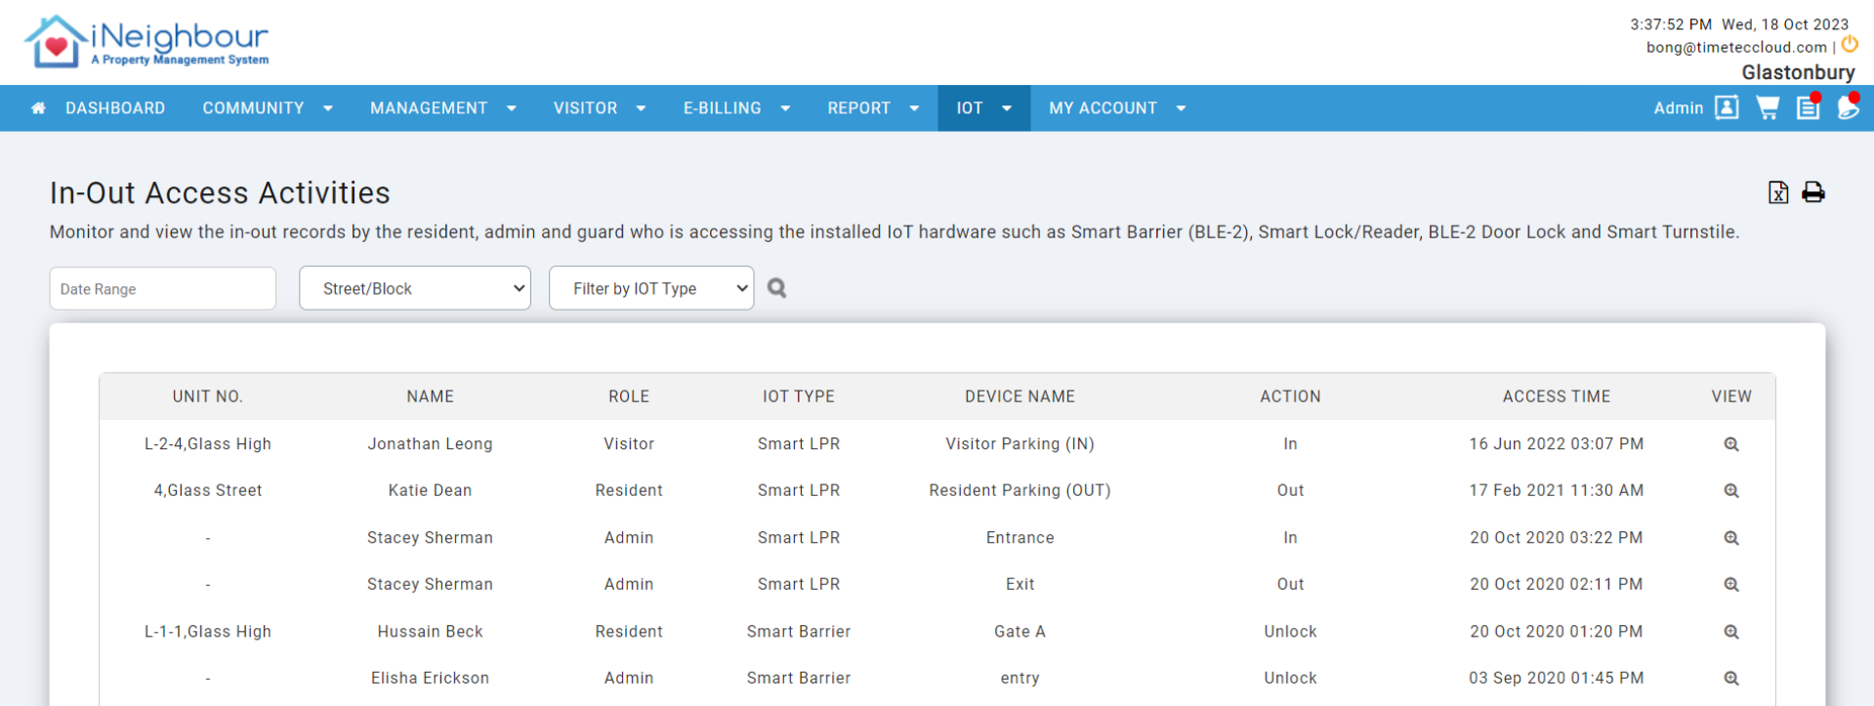Click the power logout icon

point(1850,45)
